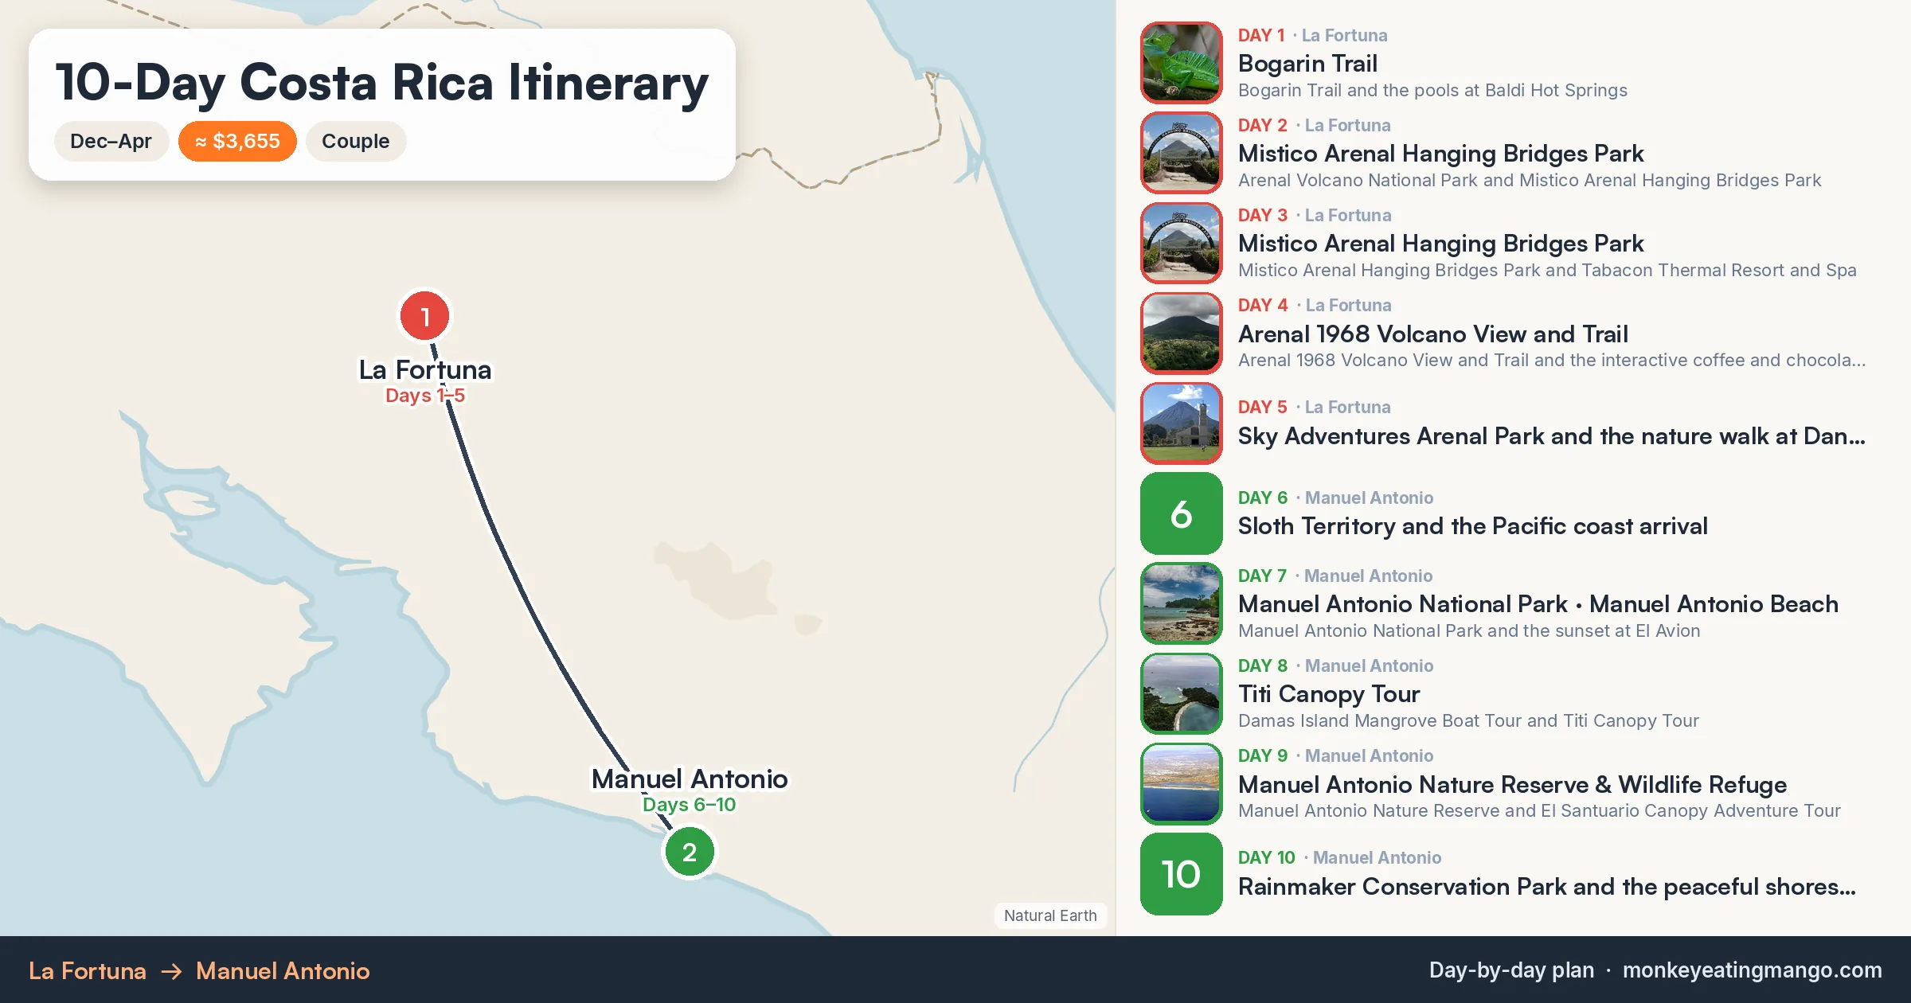Click the Days 6–10 label on map

(x=690, y=805)
